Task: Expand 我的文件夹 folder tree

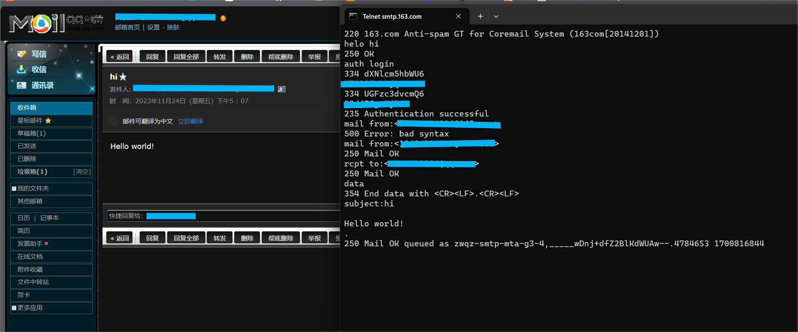Action: (x=14, y=188)
